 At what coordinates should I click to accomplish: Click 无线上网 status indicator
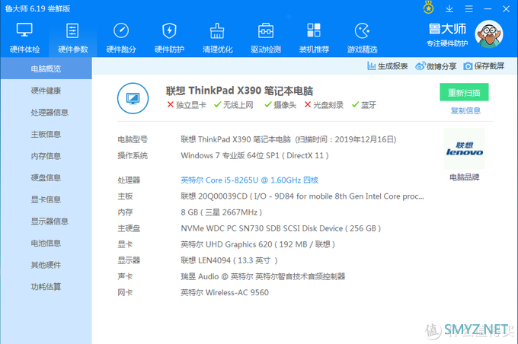234,105
